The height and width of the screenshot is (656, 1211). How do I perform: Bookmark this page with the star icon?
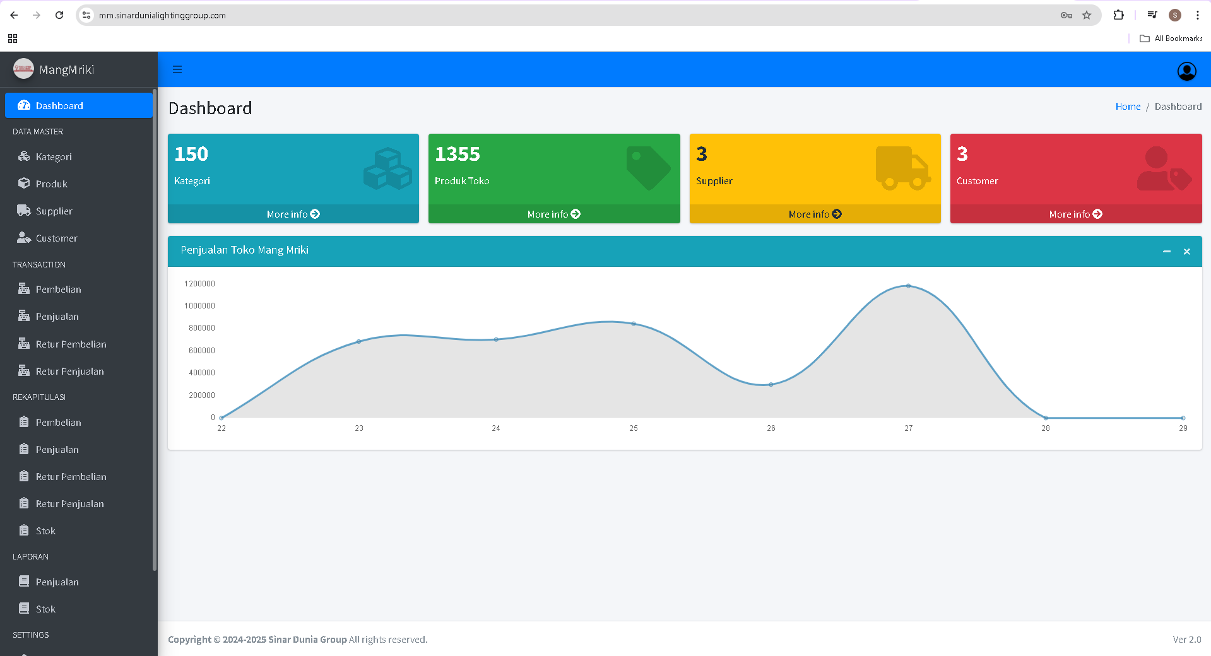click(x=1087, y=15)
